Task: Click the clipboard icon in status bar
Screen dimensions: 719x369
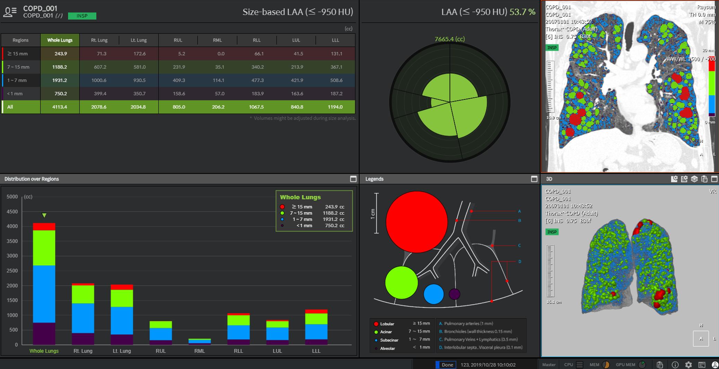Action: 660,365
